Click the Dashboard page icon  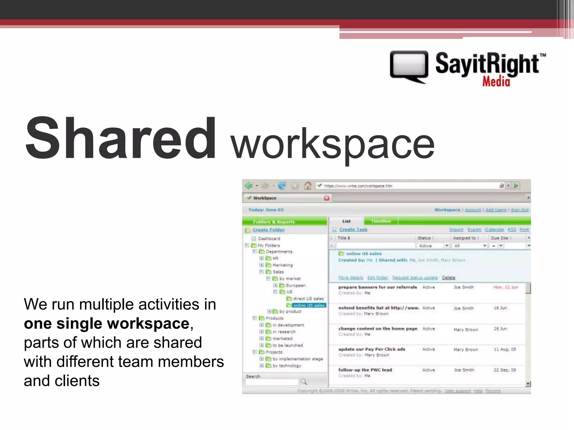[253, 239]
